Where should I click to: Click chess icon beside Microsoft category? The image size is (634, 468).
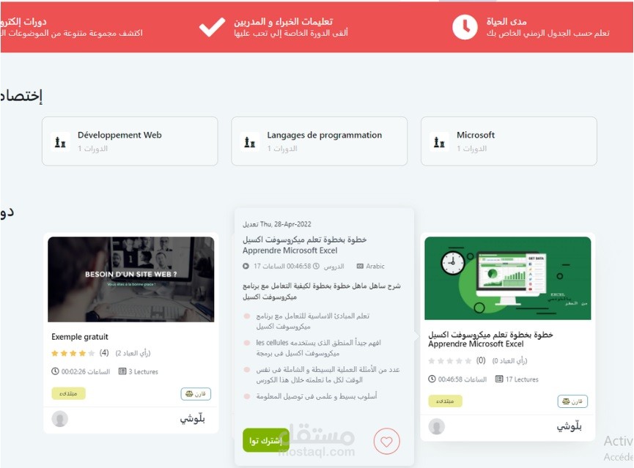[x=439, y=142]
